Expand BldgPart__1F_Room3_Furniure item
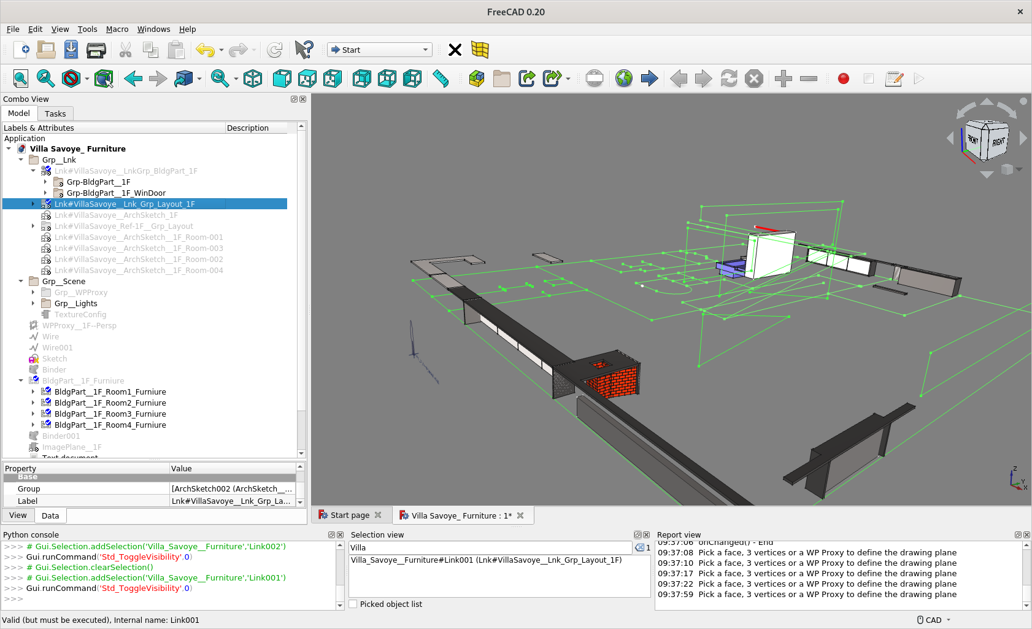1032x629 pixels. pyautogui.click(x=33, y=414)
